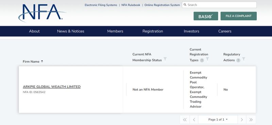This screenshot has width=272, height=125.
Task: Click Current NFA Membership Status header
Action: click(x=147, y=57)
